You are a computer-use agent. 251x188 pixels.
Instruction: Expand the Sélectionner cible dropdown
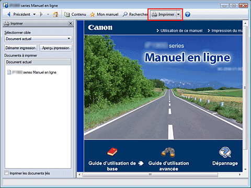38,39
